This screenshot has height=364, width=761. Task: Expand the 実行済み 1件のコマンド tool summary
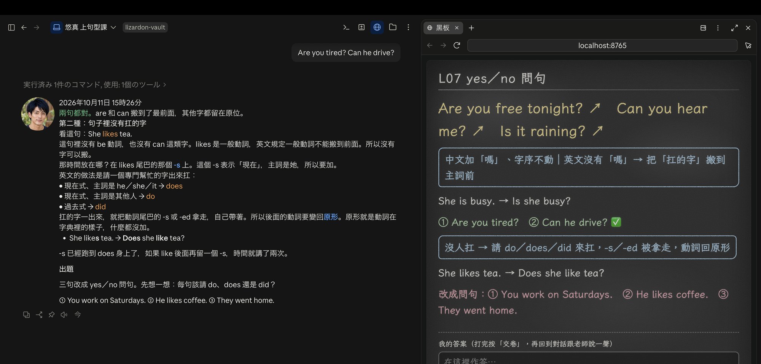[x=94, y=85]
